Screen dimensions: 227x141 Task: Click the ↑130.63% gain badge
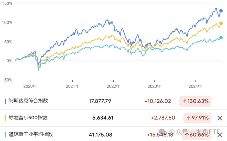[196, 101]
